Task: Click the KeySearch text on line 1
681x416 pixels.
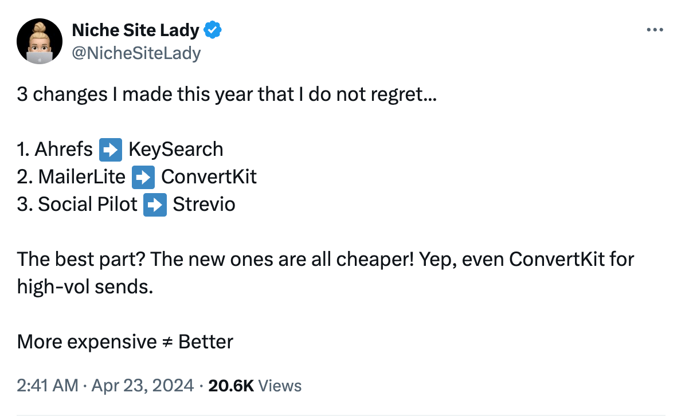Action: click(176, 149)
